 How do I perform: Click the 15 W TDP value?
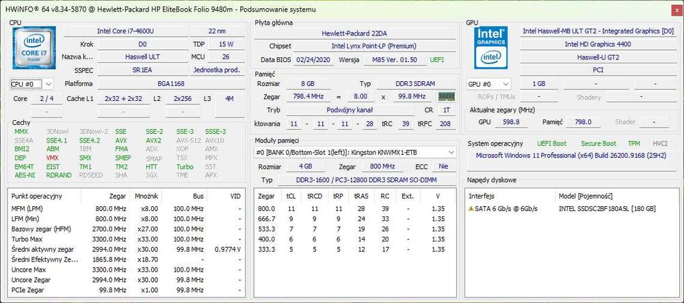click(226, 44)
